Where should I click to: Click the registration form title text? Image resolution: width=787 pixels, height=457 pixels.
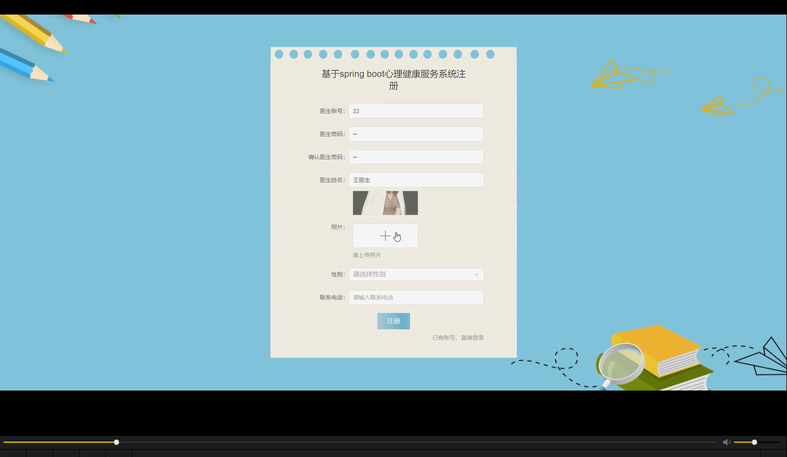[393, 79]
